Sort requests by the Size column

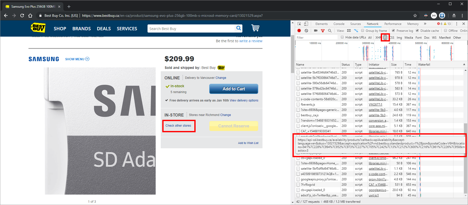(x=397, y=64)
